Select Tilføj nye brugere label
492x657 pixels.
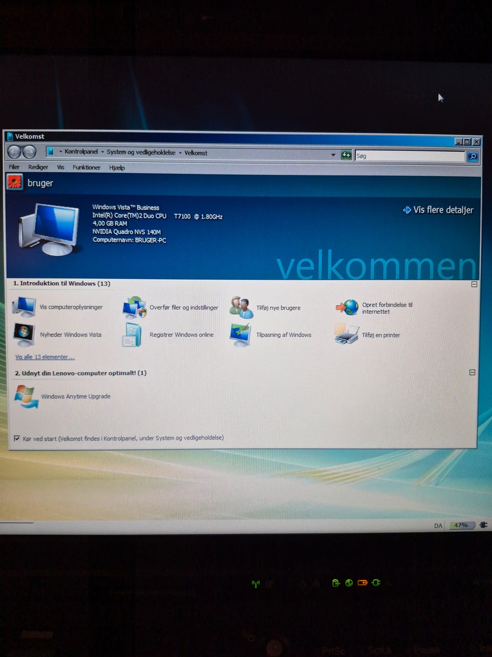278,308
